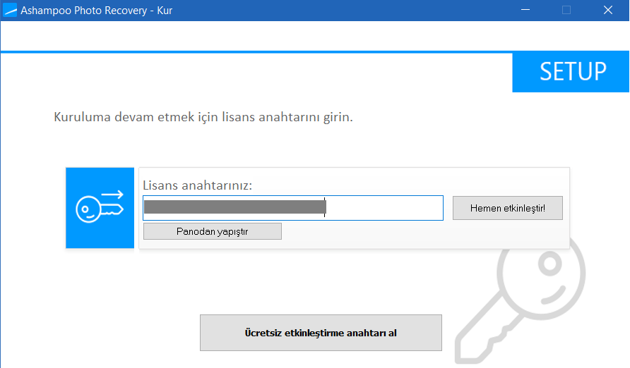Screen dimensions: 630x368
Task: Click the grayed-out maximize window button
Action: [566, 10]
